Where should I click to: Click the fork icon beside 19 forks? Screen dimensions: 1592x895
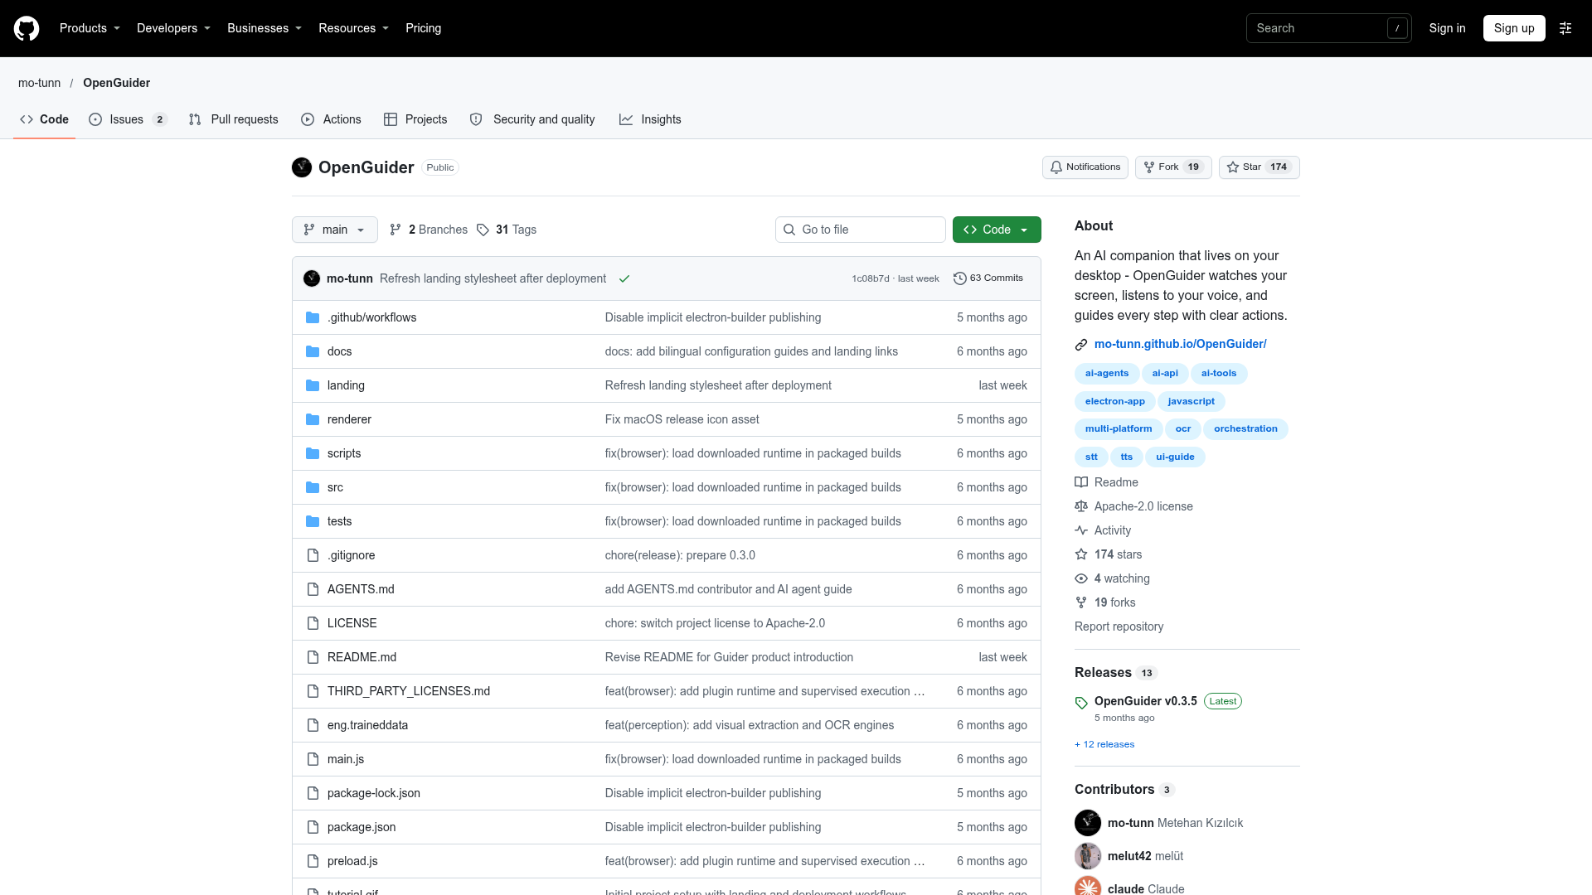[1081, 602]
